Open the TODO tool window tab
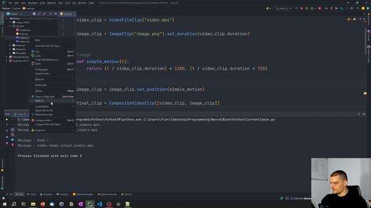 point(31,194)
